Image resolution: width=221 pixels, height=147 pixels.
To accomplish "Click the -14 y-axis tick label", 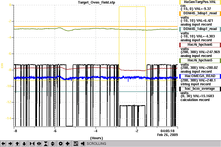I will tap(9, 118).
